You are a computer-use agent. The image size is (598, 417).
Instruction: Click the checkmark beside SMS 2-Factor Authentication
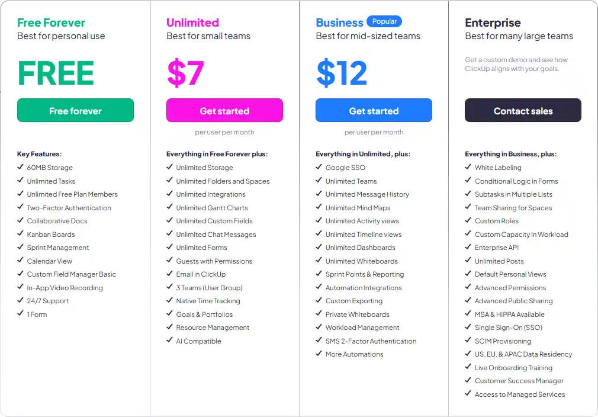click(319, 341)
